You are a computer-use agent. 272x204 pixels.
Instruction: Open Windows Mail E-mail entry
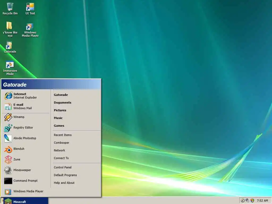(26, 106)
